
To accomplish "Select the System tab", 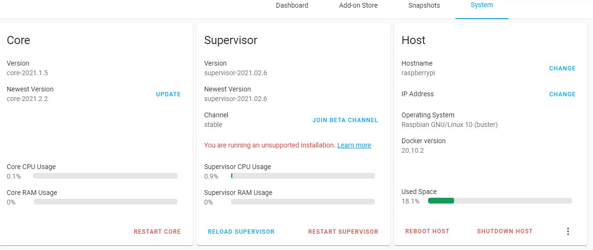I will (481, 5).
